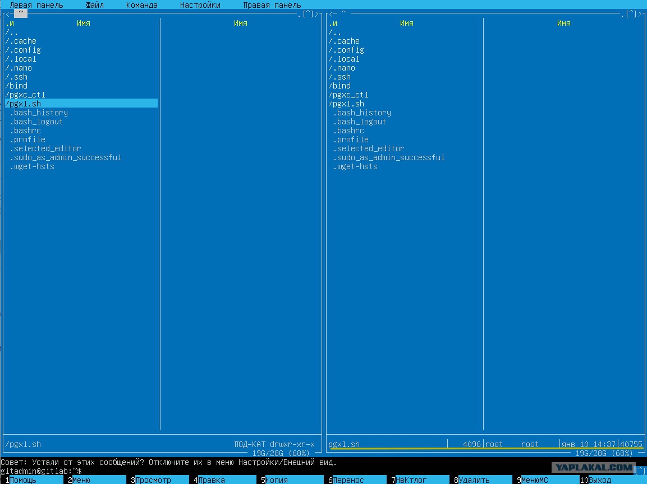Image resolution: width=647 pixels, height=484 pixels.
Task: Click F4 Правка button
Action: pyautogui.click(x=225, y=480)
